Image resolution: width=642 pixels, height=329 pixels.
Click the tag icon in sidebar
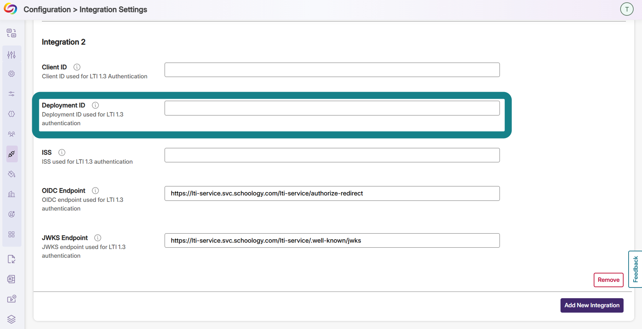tap(12, 174)
